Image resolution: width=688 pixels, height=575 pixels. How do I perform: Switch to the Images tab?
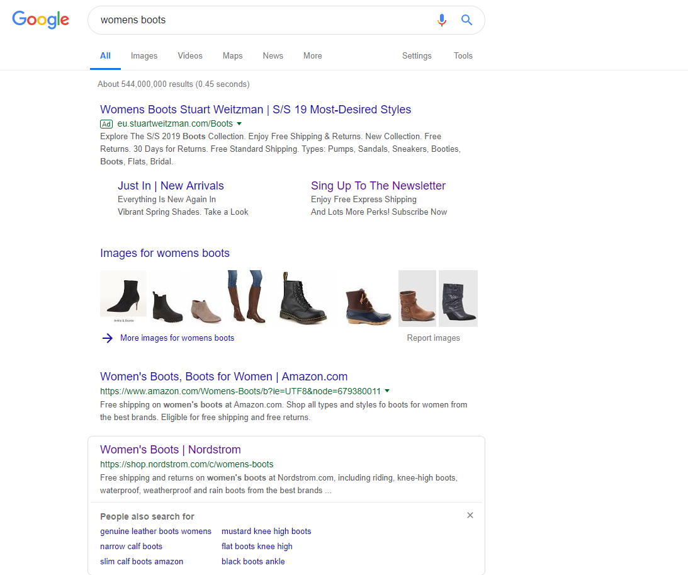point(144,56)
